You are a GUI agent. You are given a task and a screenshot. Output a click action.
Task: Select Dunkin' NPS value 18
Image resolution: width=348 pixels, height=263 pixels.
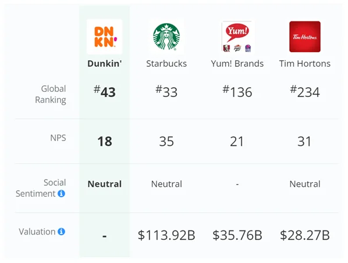point(105,141)
